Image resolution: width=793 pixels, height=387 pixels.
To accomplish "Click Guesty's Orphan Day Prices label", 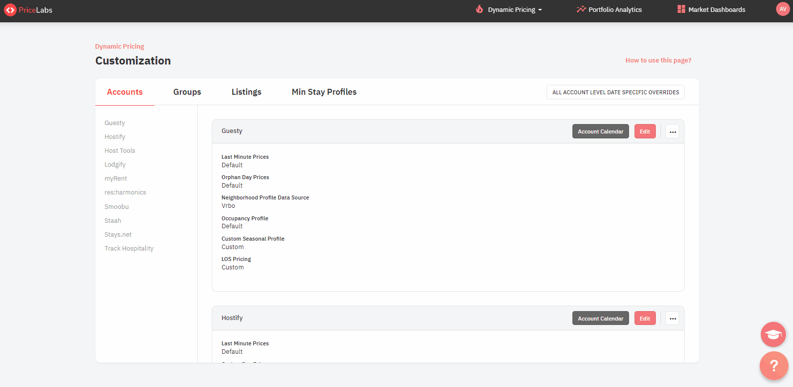I will 245,177.
